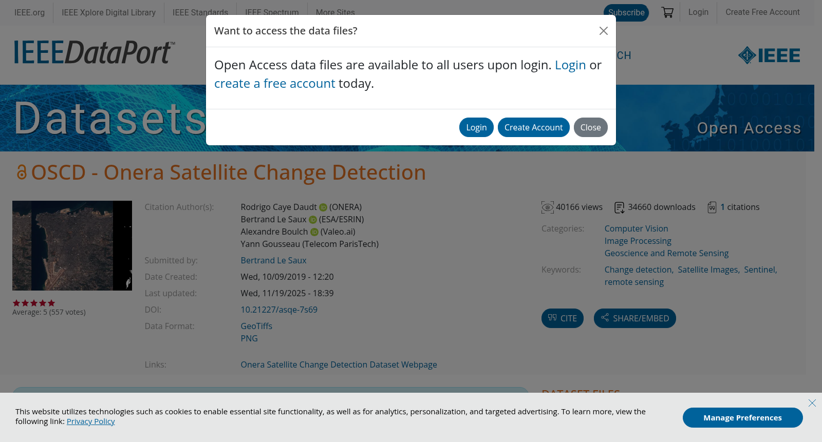The width and height of the screenshot is (822, 442).
Task: Open the Privacy Policy link
Action: [90, 421]
